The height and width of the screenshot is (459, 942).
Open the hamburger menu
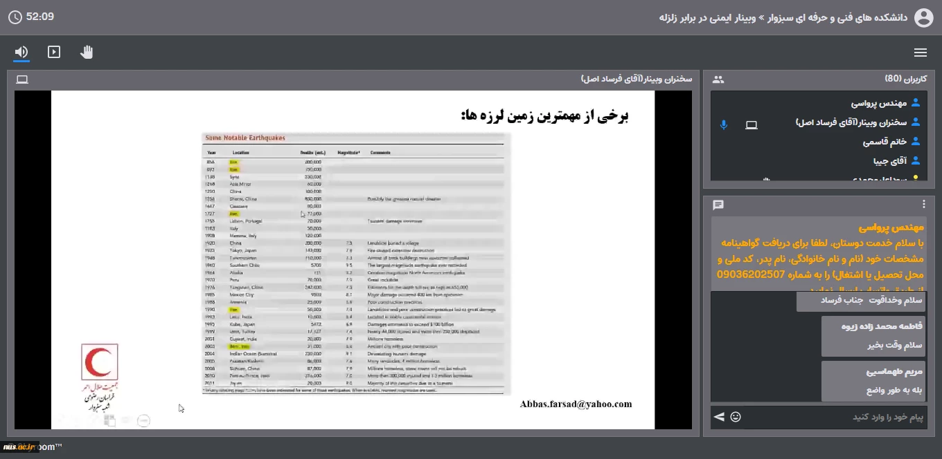(x=921, y=53)
